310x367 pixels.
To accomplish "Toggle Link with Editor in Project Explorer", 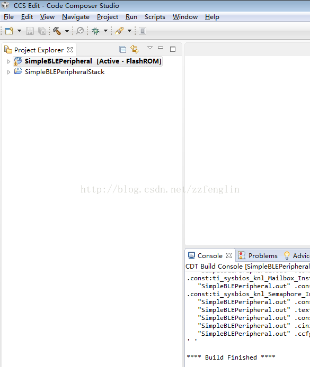I will coord(135,49).
